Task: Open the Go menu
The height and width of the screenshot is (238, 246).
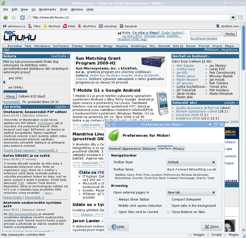Action: [x=34, y=9]
